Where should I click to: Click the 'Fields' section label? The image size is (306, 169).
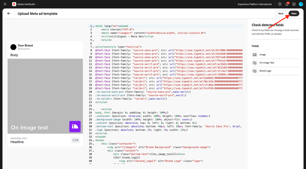click(255, 46)
